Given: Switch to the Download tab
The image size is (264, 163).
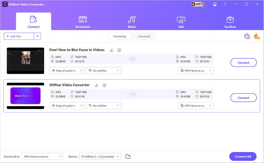Looking at the screenshot, I should pos(83,22).
